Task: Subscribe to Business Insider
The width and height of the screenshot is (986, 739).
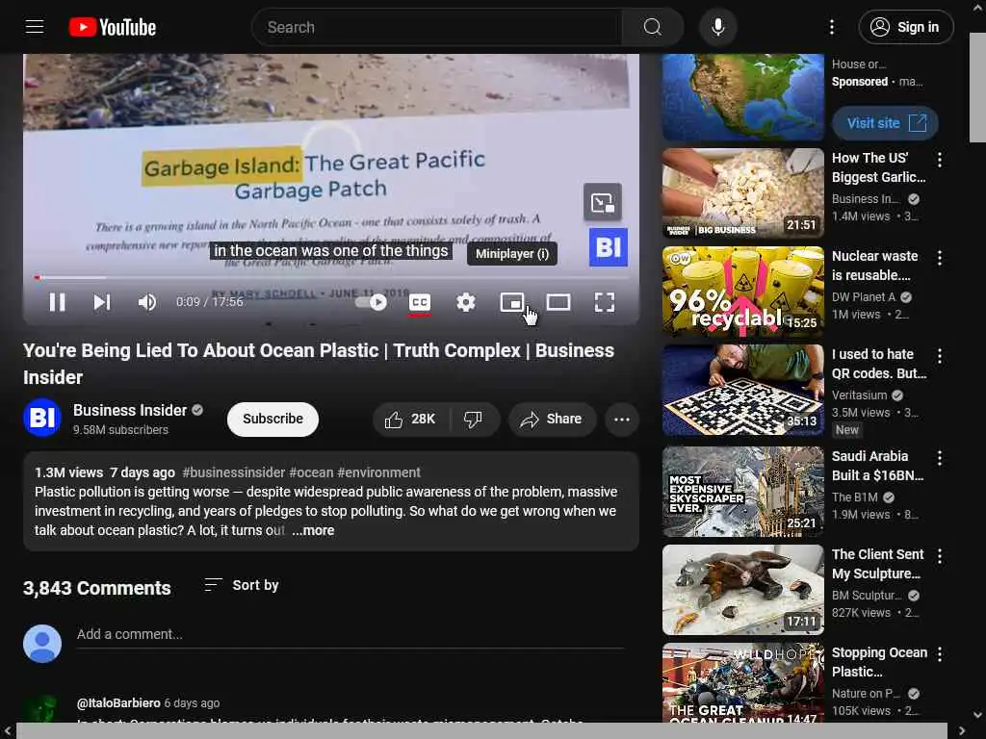Action: coord(272,420)
